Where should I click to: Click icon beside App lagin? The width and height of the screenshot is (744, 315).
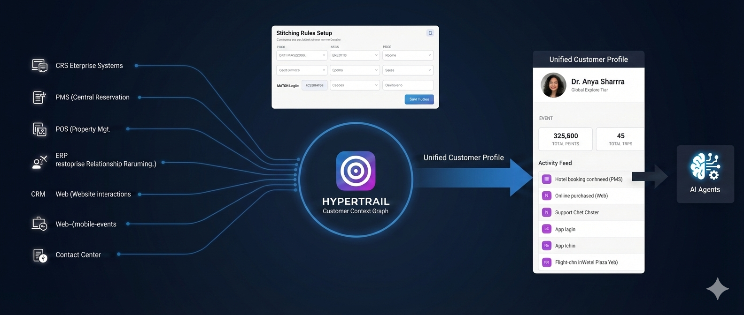[x=546, y=229]
